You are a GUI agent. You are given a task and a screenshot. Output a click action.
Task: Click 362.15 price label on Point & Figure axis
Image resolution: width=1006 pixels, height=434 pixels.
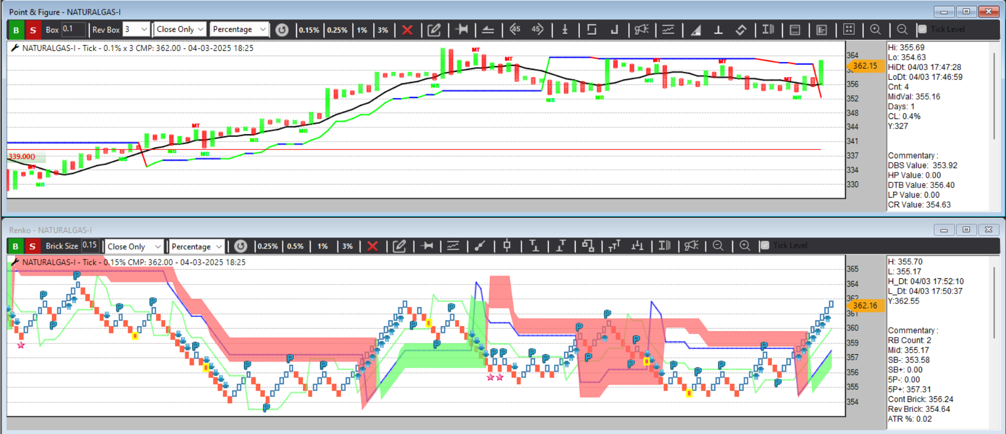pyautogui.click(x=865, y=66)
